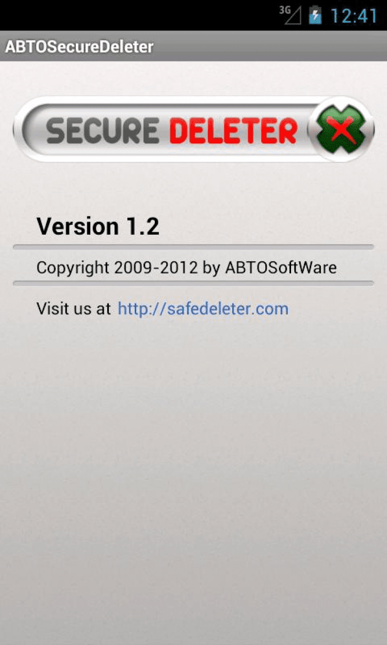Tap the divider line under the copyright

click(x=193, y=283)
